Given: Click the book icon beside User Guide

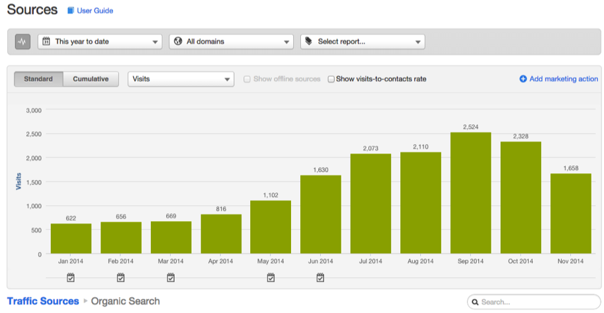Looking at the screenshot, I should point(71,11).
